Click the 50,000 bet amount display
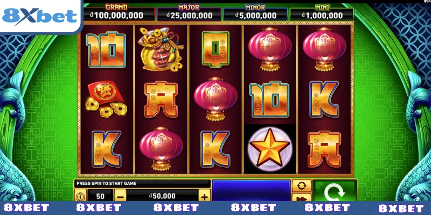 pyautogui.click(x=162, y=196)
